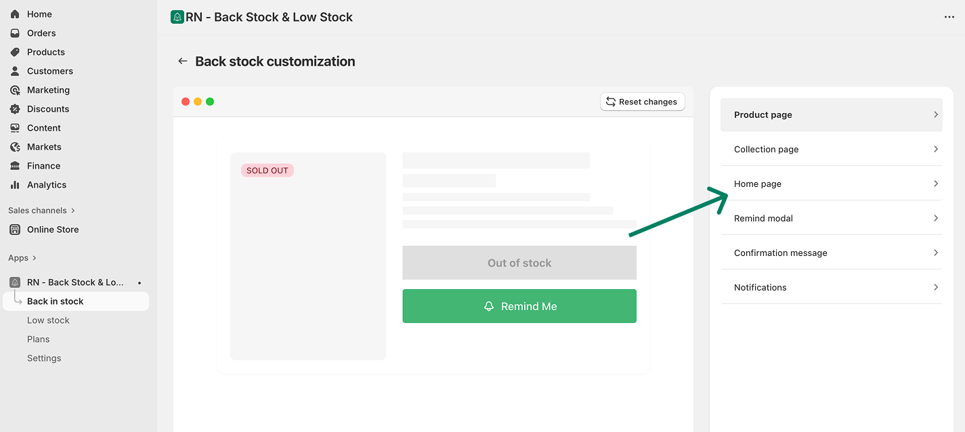Image resolution: width=965 pixels, height=432 pixels.
Task: Select the Low stock menu item
Action: [x=48, y=320]
